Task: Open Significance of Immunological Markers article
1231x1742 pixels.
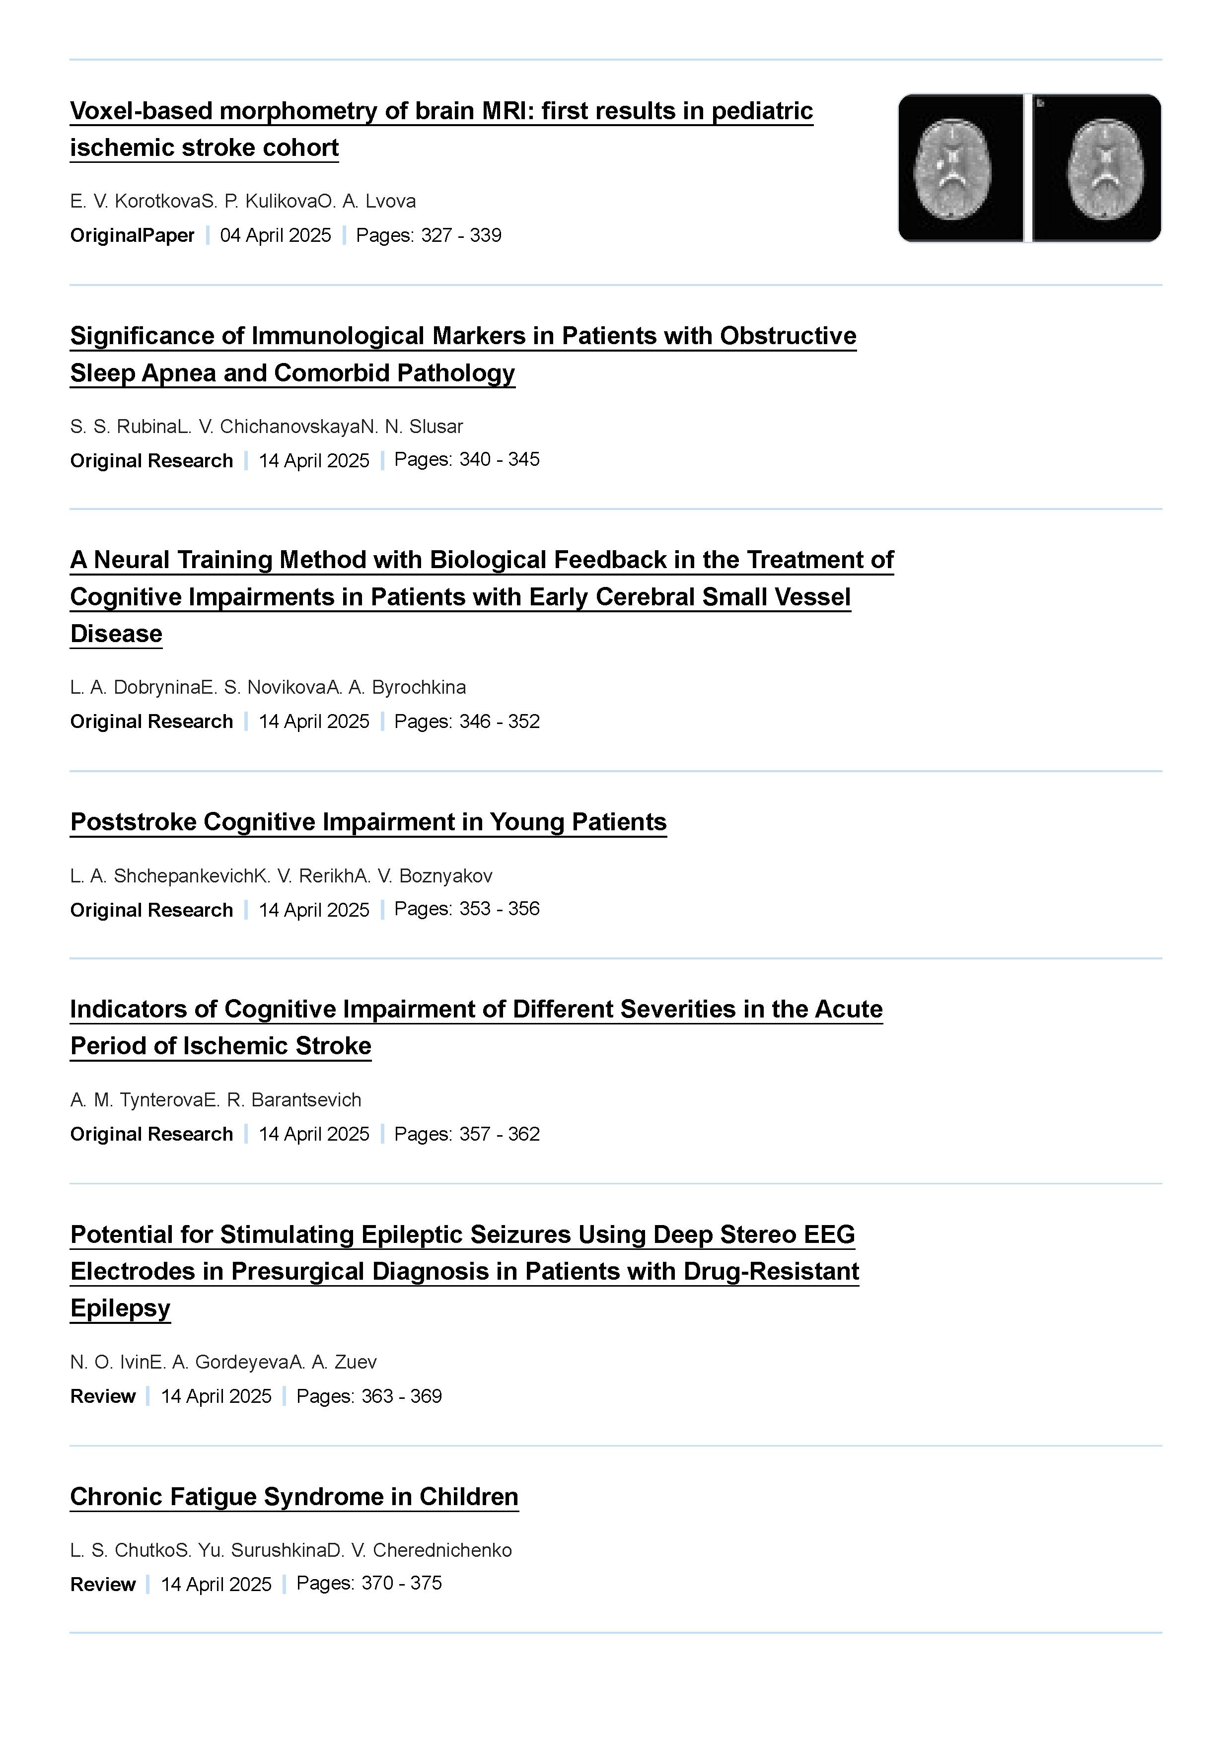Action: [x=463, y=355]
